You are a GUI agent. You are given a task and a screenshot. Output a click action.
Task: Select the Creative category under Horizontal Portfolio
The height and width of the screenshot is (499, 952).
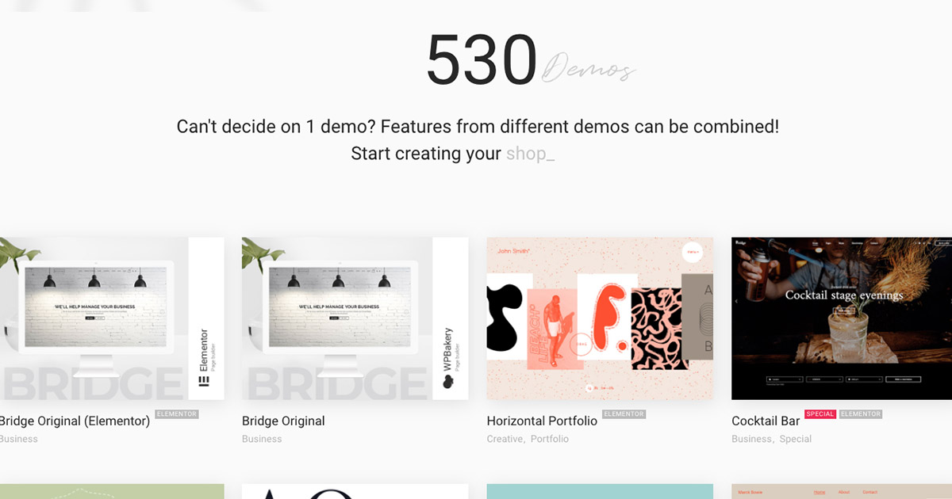[x=505, y=439]
